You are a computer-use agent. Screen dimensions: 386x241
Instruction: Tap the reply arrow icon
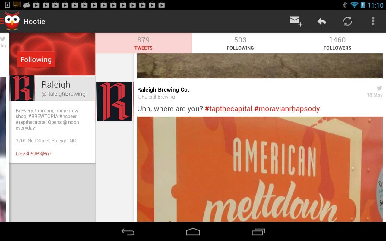[x=322, y=21]
